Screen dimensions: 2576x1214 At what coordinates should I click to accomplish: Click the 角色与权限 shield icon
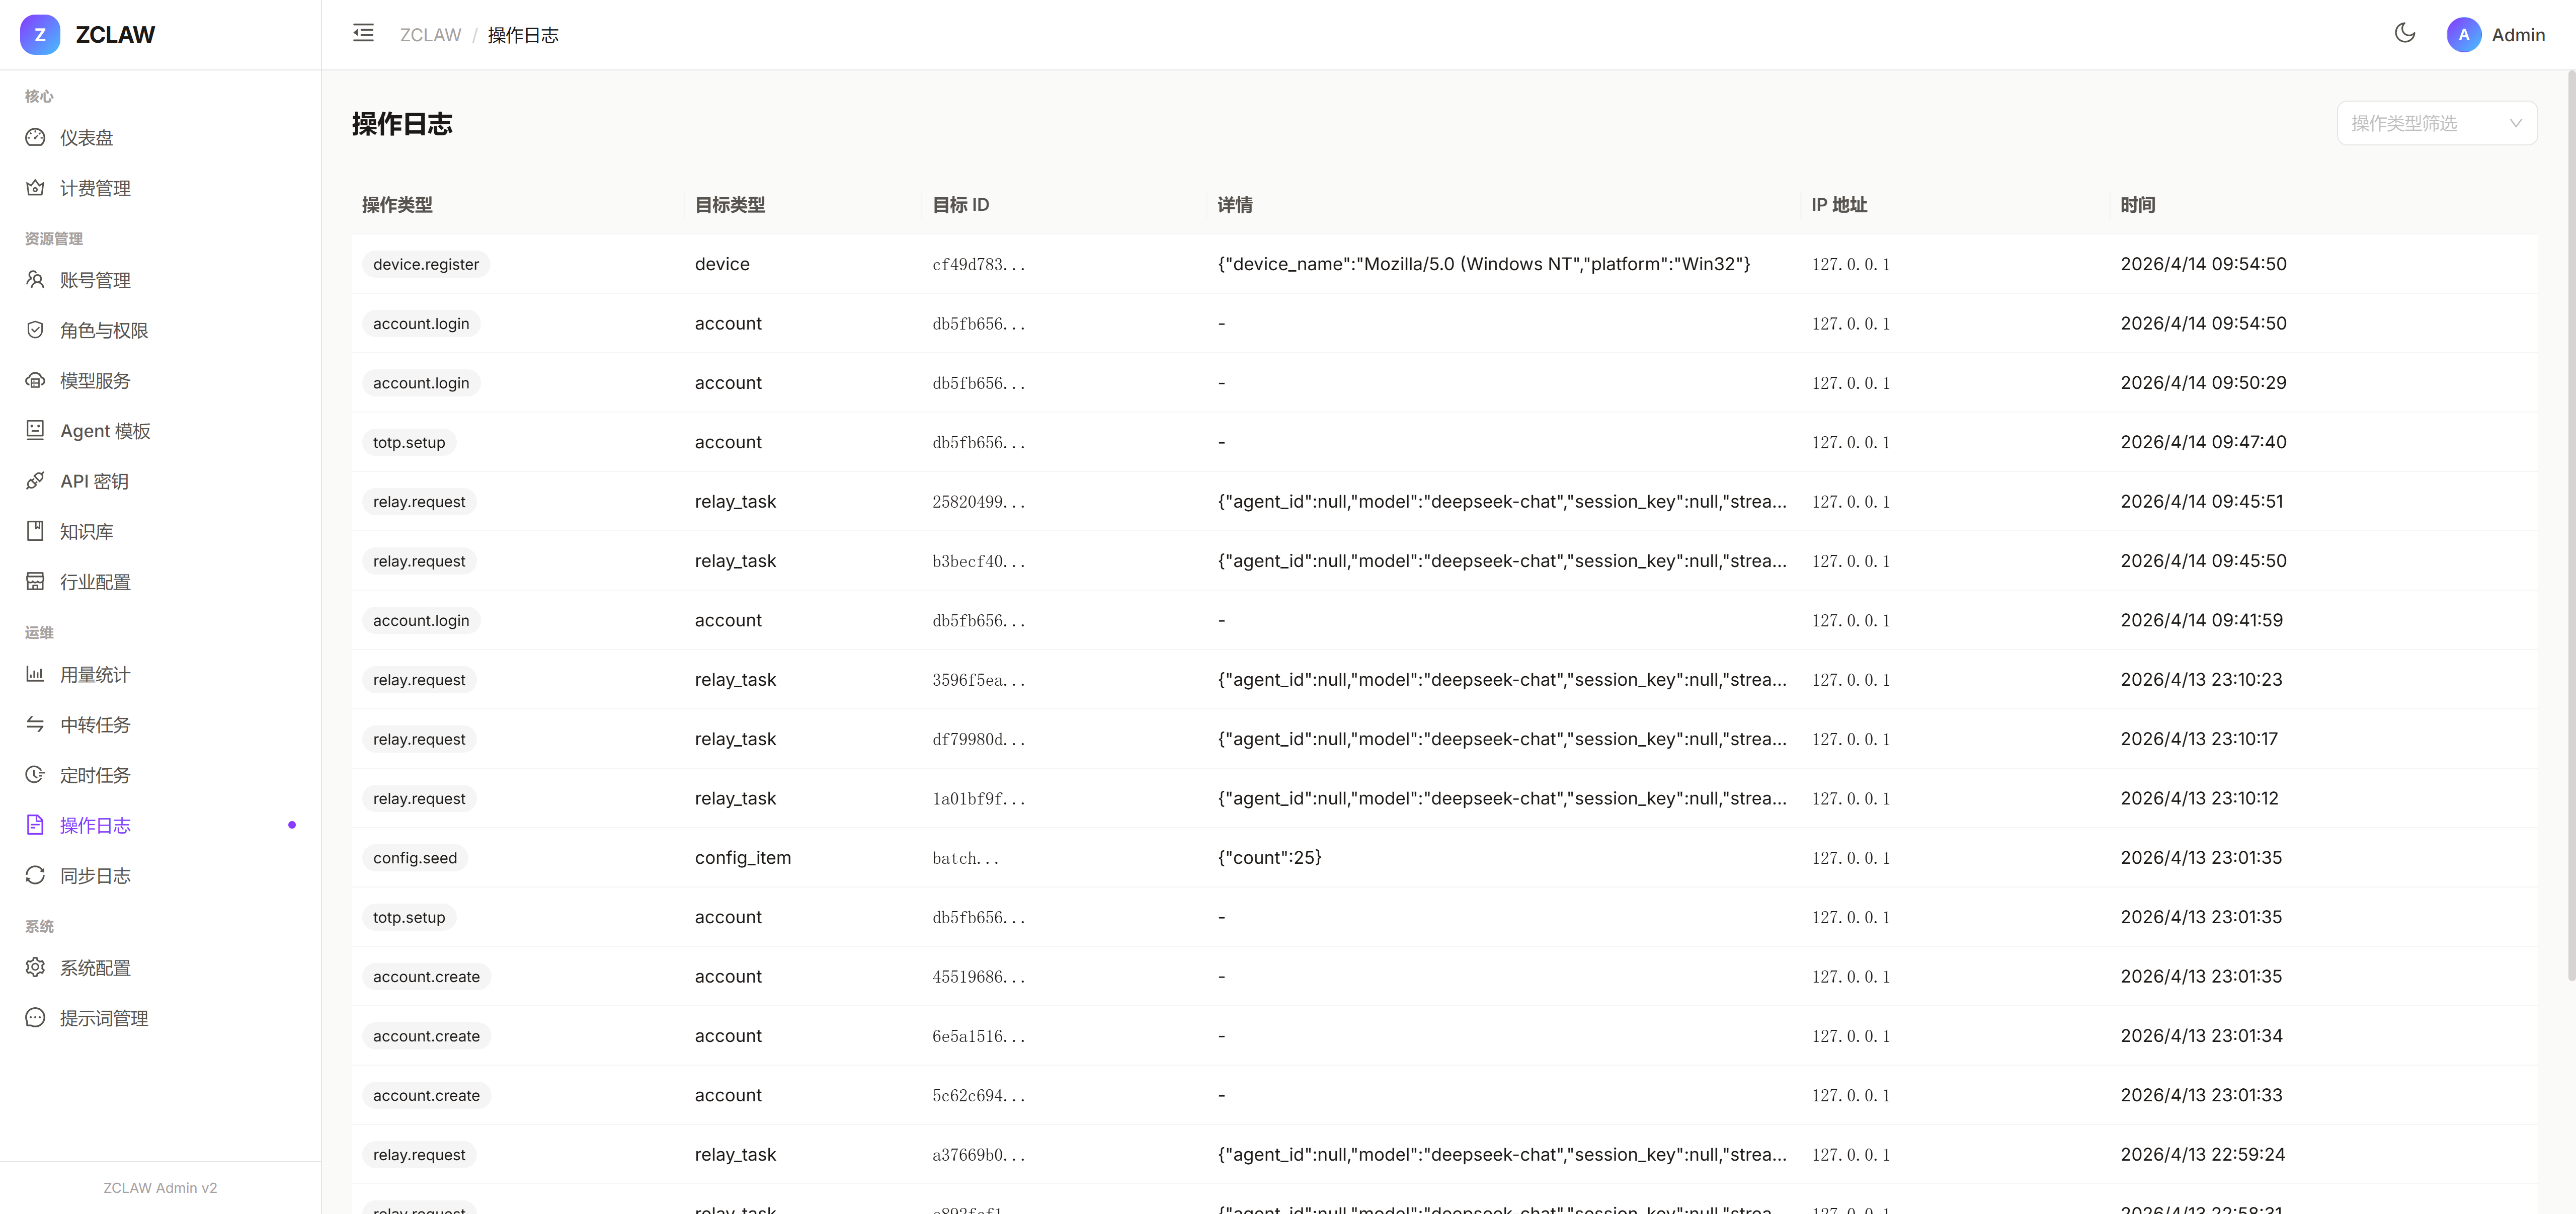pyautogui.click(x=36, y=330)
